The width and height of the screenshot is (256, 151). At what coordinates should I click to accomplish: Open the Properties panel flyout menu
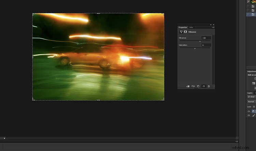point(213,27)
